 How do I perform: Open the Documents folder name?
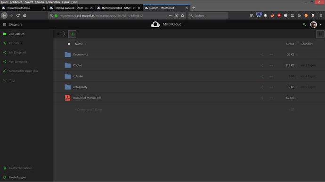click(x=81, y=54)
